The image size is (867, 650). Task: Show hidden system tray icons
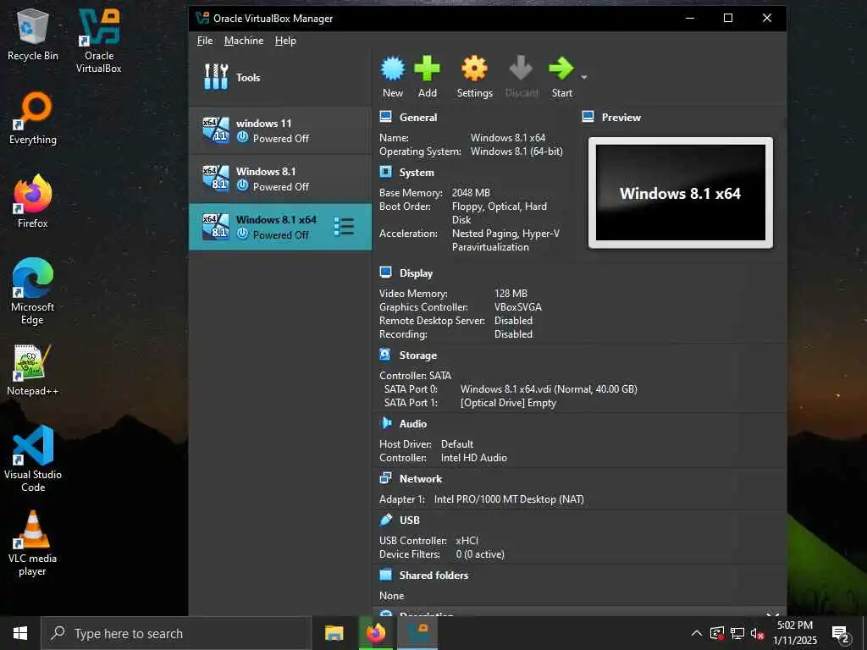[697, 633]
